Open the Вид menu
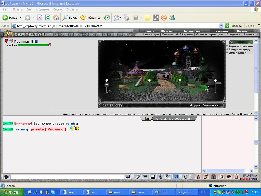The height and width of the screenshot is (196, 261). coord(29,9)
